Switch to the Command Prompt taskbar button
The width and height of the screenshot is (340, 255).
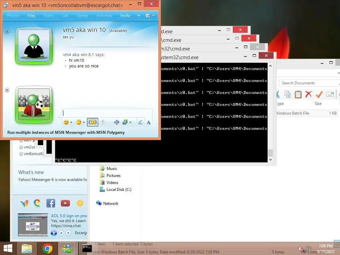tap(87, 248)
